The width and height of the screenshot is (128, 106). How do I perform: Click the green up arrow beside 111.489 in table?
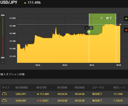pos(38,94)
